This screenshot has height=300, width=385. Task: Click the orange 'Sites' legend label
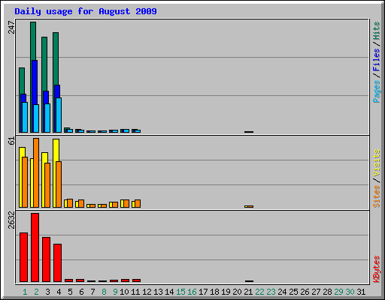(377, 196)
